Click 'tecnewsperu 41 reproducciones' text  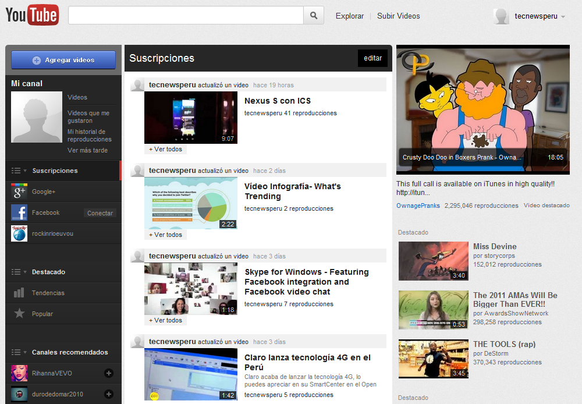pyautogui.click(x=290, y=113)
